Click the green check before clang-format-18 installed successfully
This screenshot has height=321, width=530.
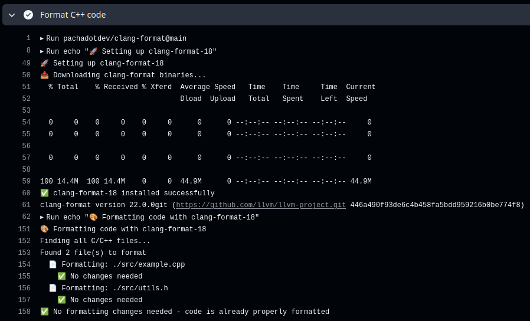pyautogui.click(x=44, y=193)
